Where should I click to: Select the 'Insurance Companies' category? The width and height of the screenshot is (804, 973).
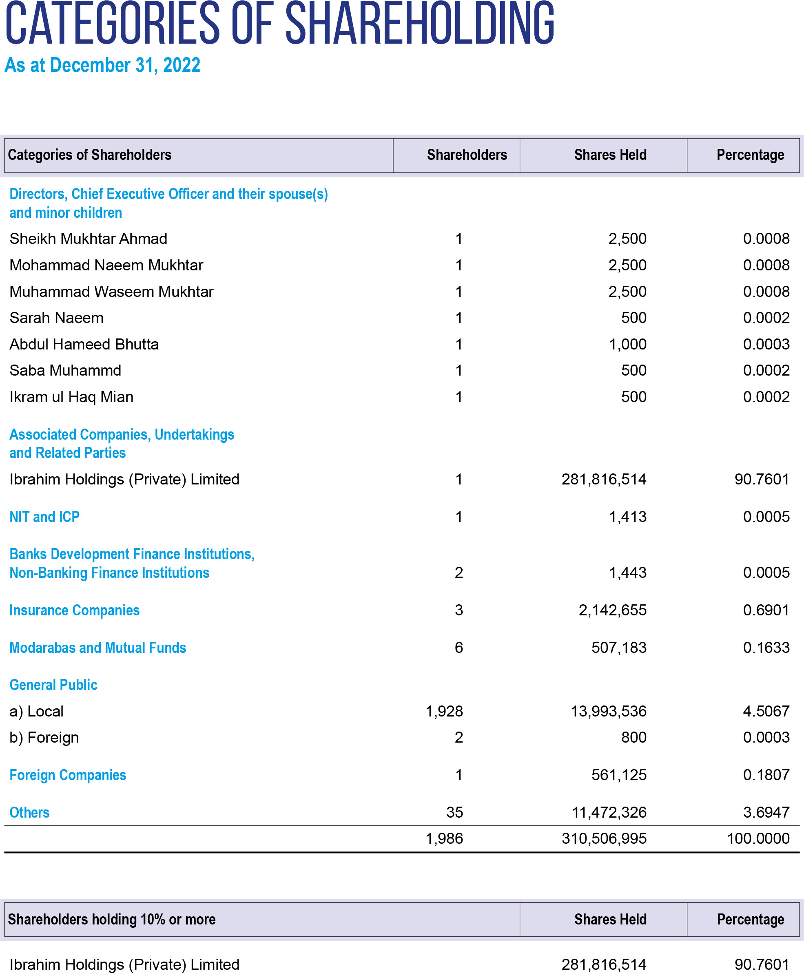[x=75, y=610]
